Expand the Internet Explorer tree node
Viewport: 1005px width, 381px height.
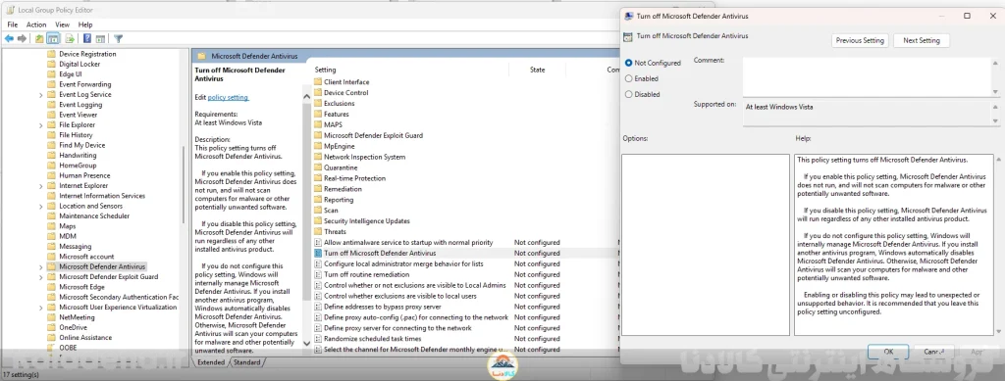(41, 186)
